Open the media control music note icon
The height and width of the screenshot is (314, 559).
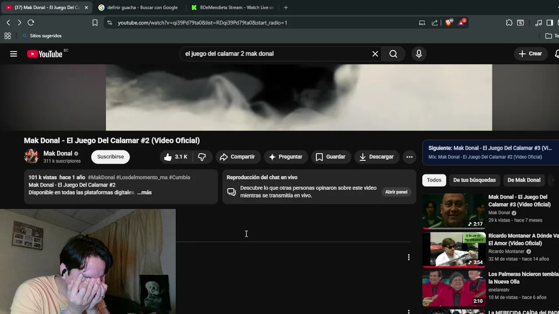[x=538, y=23]
